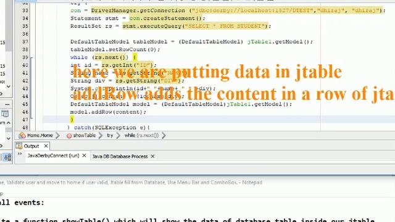Click the left panel scrollbar down arrow
Screen dimensions: 395x222
tap(8, 86)
